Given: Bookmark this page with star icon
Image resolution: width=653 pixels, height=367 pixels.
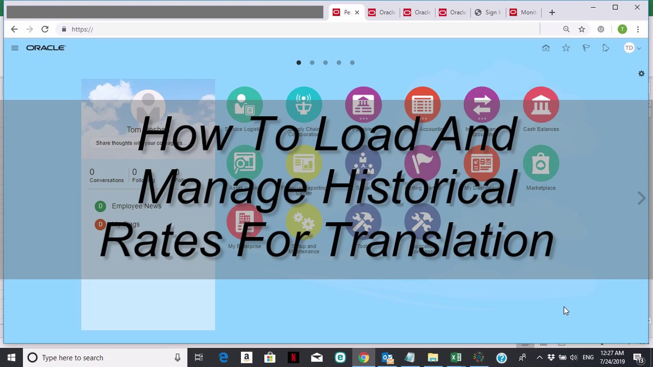Looking at the screenshot, I should (582, 29).
